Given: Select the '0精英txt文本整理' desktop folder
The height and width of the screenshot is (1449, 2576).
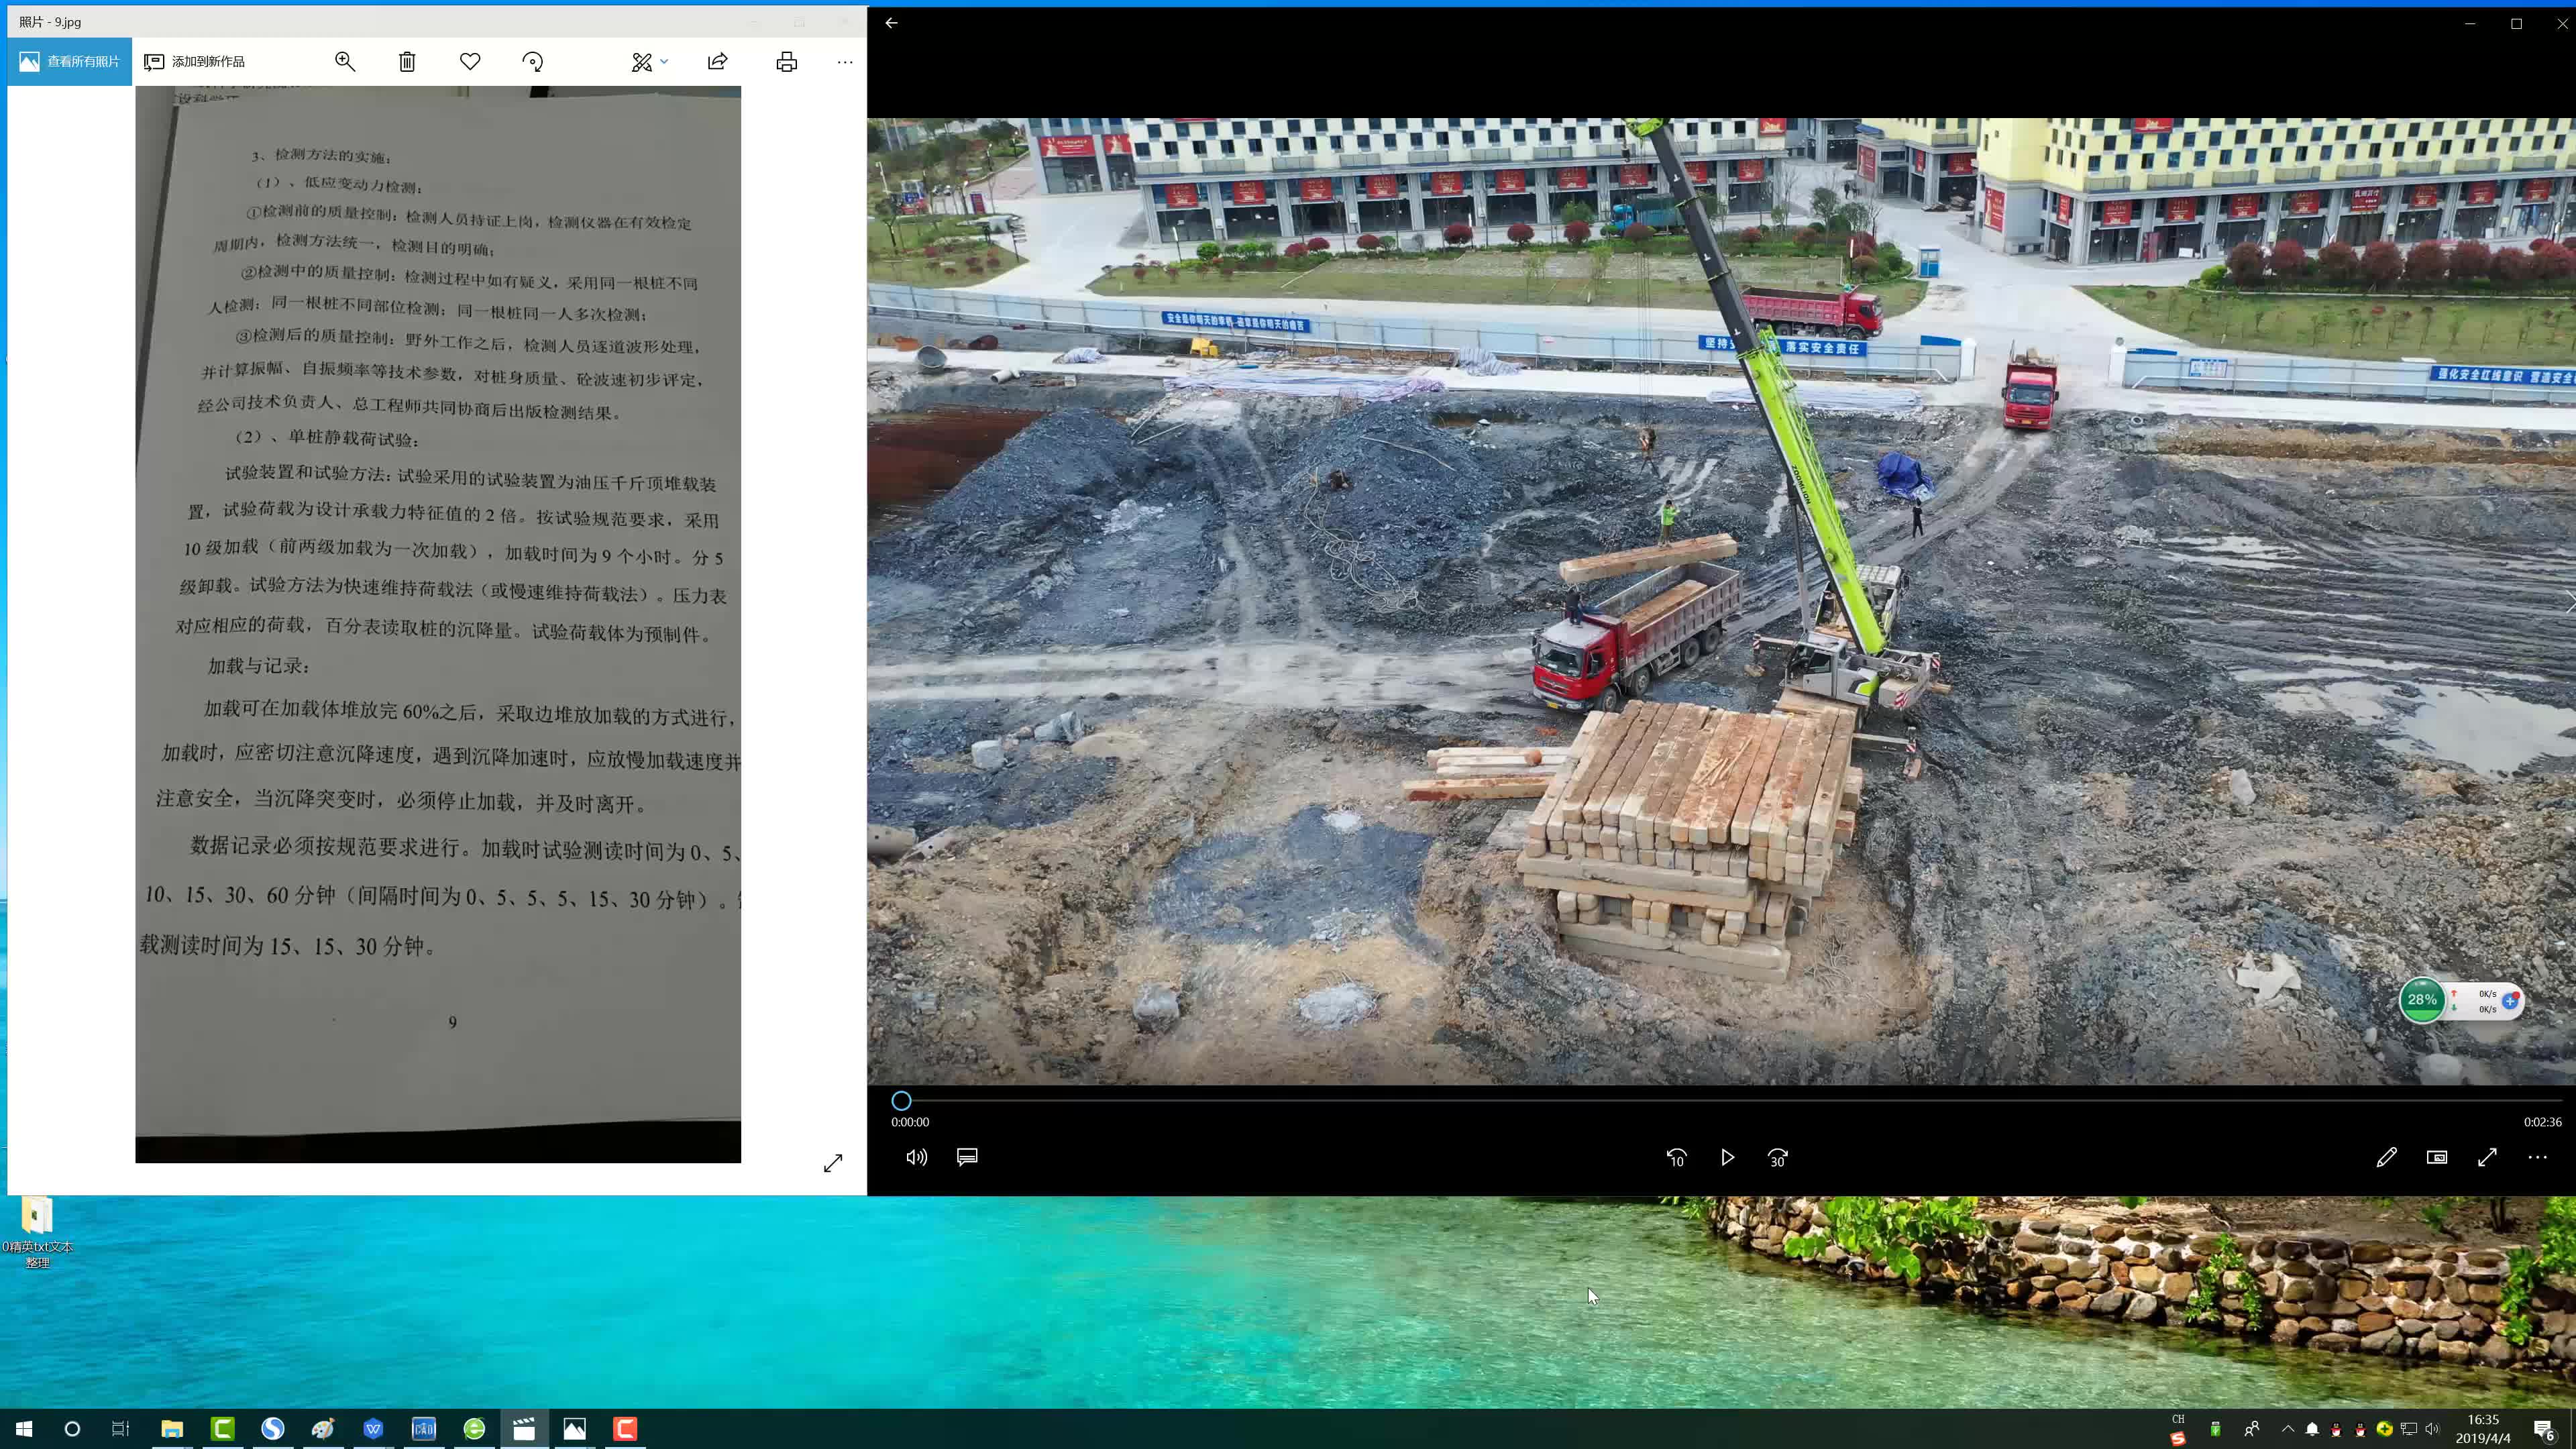Looking at the screenshot, I should (37, 1233).
